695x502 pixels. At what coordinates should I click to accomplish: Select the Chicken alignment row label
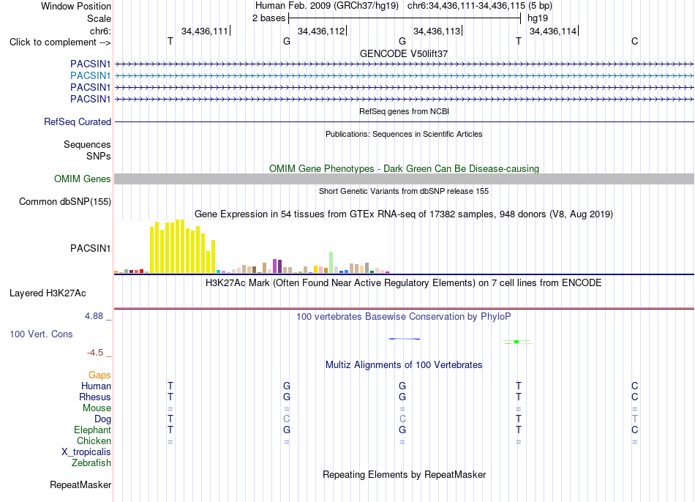[94, 441]
